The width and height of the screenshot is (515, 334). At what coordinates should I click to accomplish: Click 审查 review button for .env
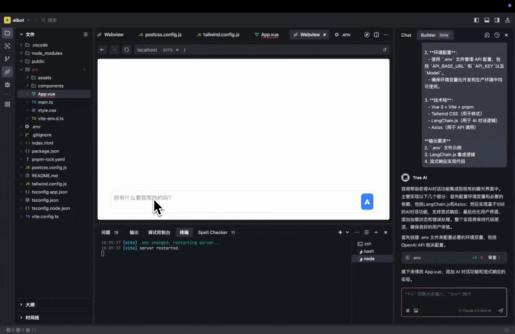(494, 257)
